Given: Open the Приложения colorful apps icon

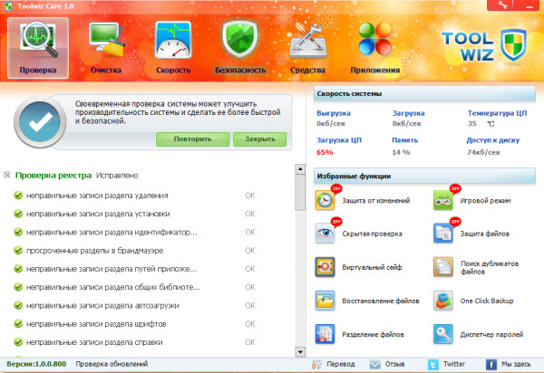Looking at the screenshot, I should pos(374,39).
